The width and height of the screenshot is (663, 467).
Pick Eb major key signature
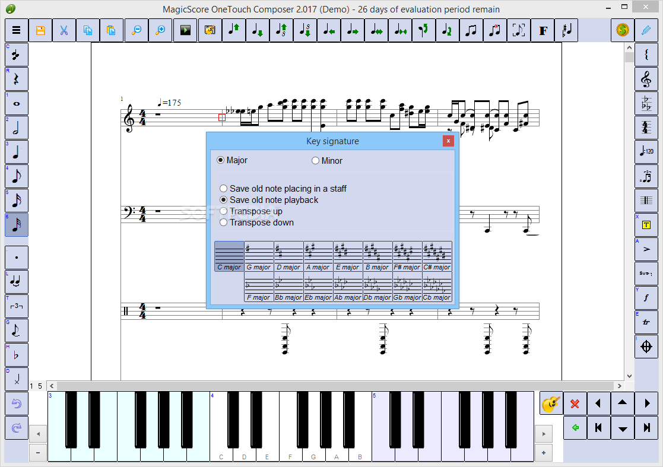click(318, 287)
